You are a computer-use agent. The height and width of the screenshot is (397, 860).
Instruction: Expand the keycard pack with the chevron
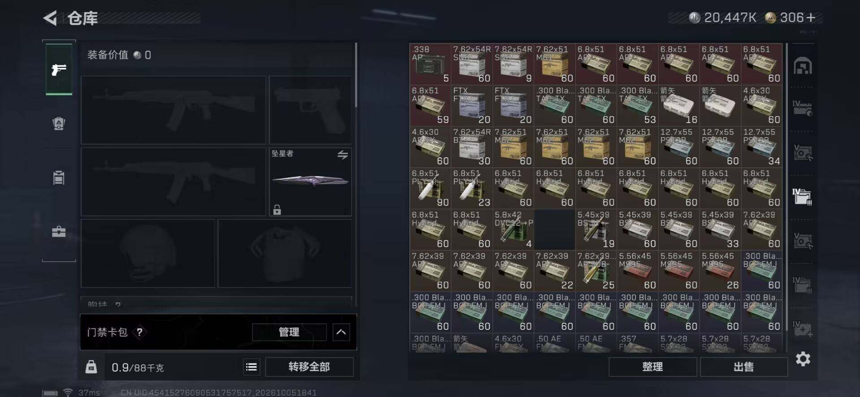[x=341, y=332]
